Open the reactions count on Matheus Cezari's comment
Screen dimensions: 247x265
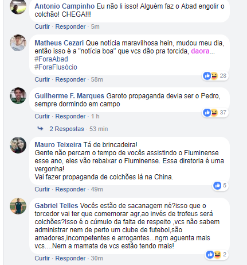[x=215, y=76]
